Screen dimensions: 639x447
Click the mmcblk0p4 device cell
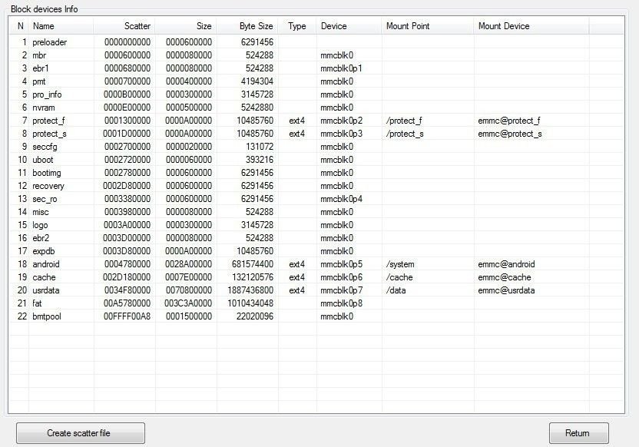click(x=342, y=199)
